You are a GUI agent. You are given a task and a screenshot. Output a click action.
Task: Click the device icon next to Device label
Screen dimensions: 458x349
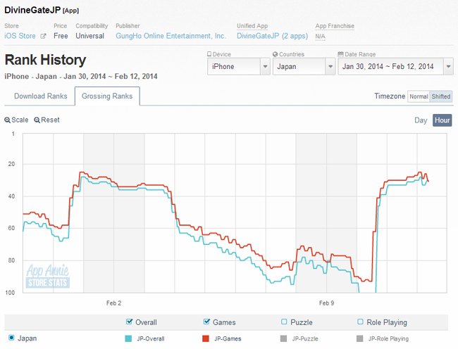pos(209,54)
